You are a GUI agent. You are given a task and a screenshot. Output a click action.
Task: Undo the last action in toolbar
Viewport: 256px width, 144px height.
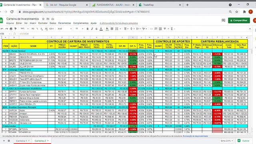coord(2,29)
